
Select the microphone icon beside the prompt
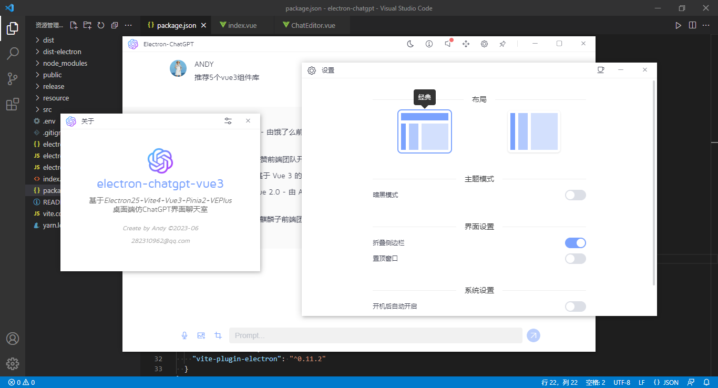(184, 335)
